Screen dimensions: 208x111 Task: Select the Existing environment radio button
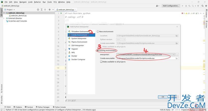point(98,50)
